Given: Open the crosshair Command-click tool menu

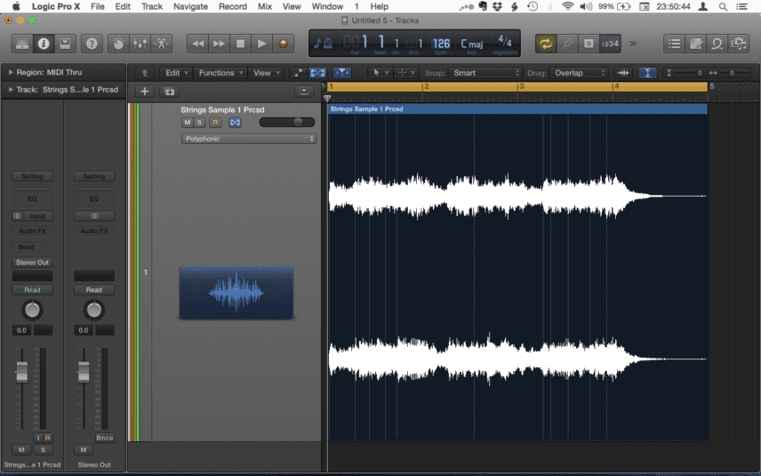Looking at the screenshot, I should pyautogui.click(x=405, y=73).
